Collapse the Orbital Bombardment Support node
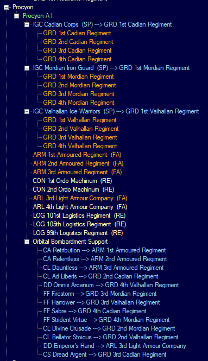This screenshot has height=361, width=208. [x=27, y=242]
